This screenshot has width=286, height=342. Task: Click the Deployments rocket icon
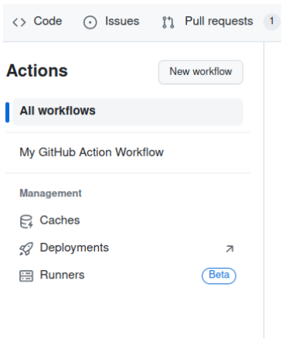click(26, 248)
